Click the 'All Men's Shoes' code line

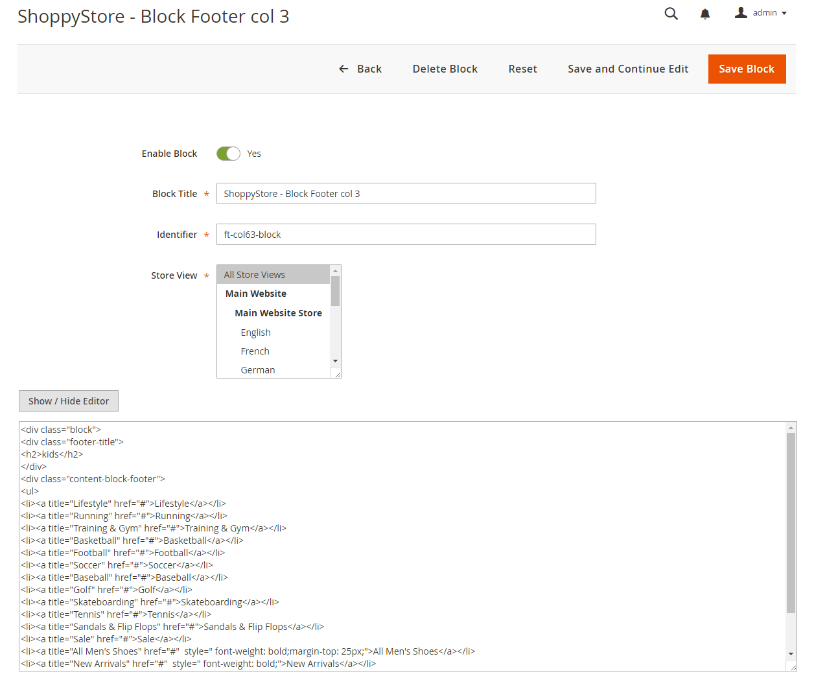(248, 651)
